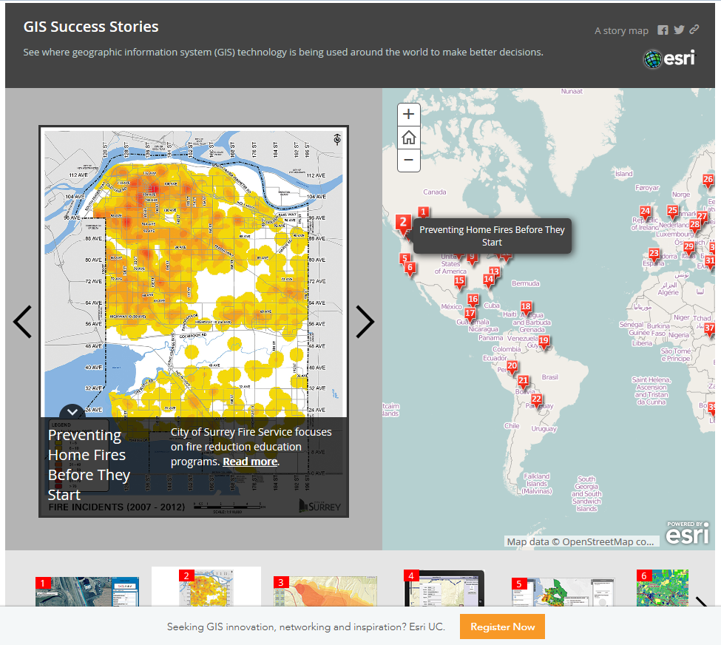This screenshot has height=645, width=721.
Task: Open thumbnail 6 in carousel
Action: (x=663, y=588)
